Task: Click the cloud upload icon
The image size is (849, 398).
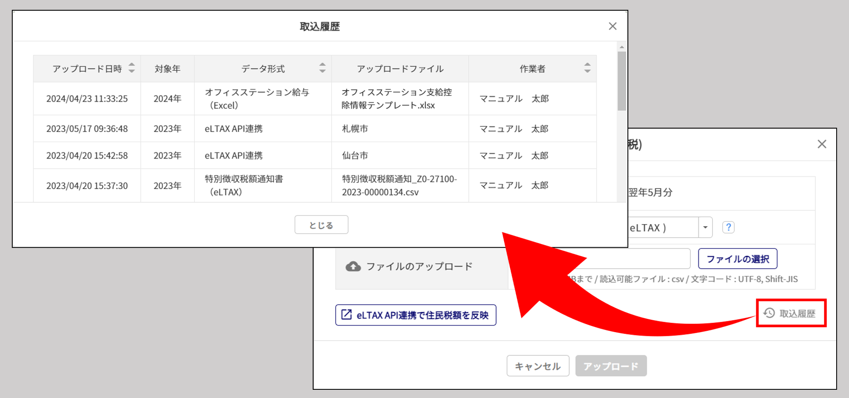Action: [353, 267]
